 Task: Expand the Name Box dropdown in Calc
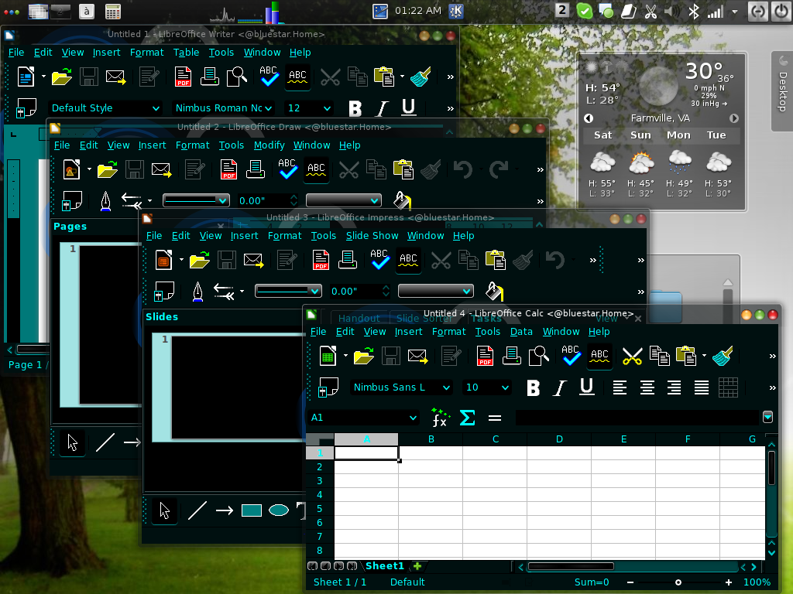413,418
